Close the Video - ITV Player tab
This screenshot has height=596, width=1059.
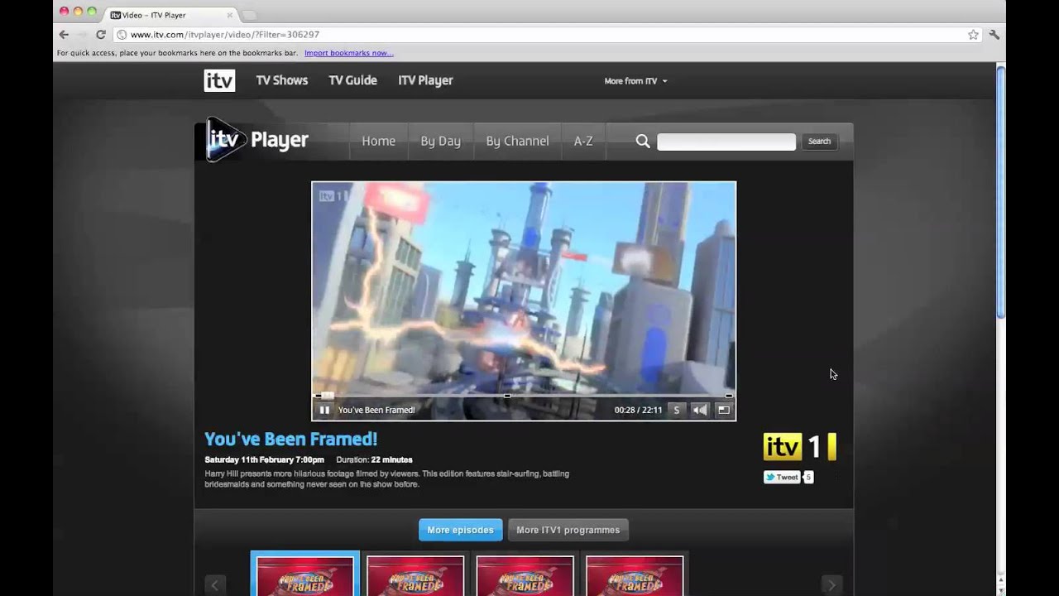(229, 15)
